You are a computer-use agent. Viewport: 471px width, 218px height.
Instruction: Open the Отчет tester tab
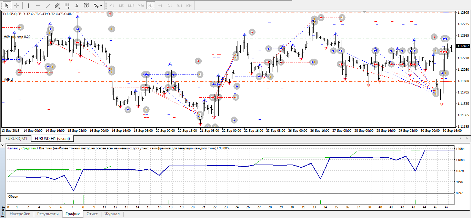click(92, 214)
